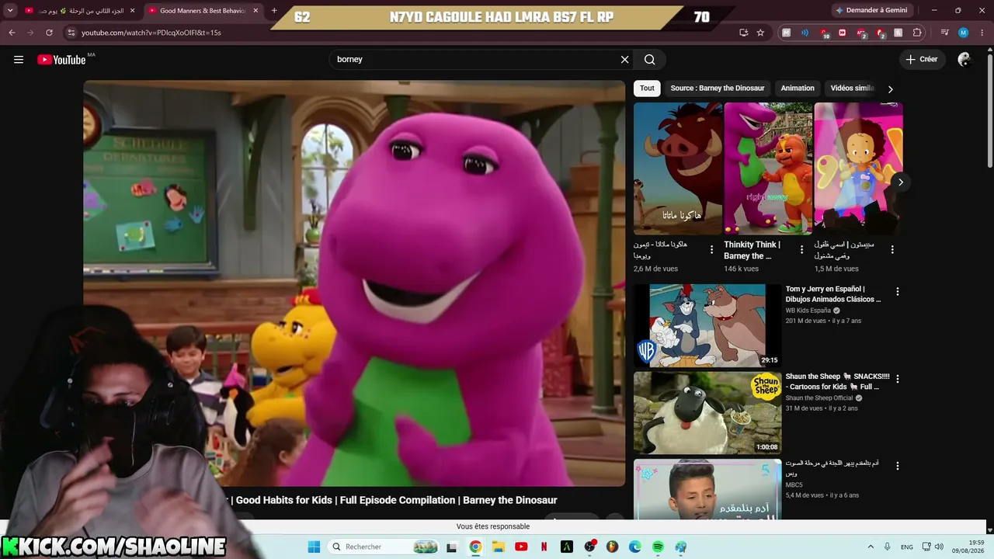Screen dimensions: 994x559
Task: Open Microsoft Edge from the taskbar
Action: point(635,547)
